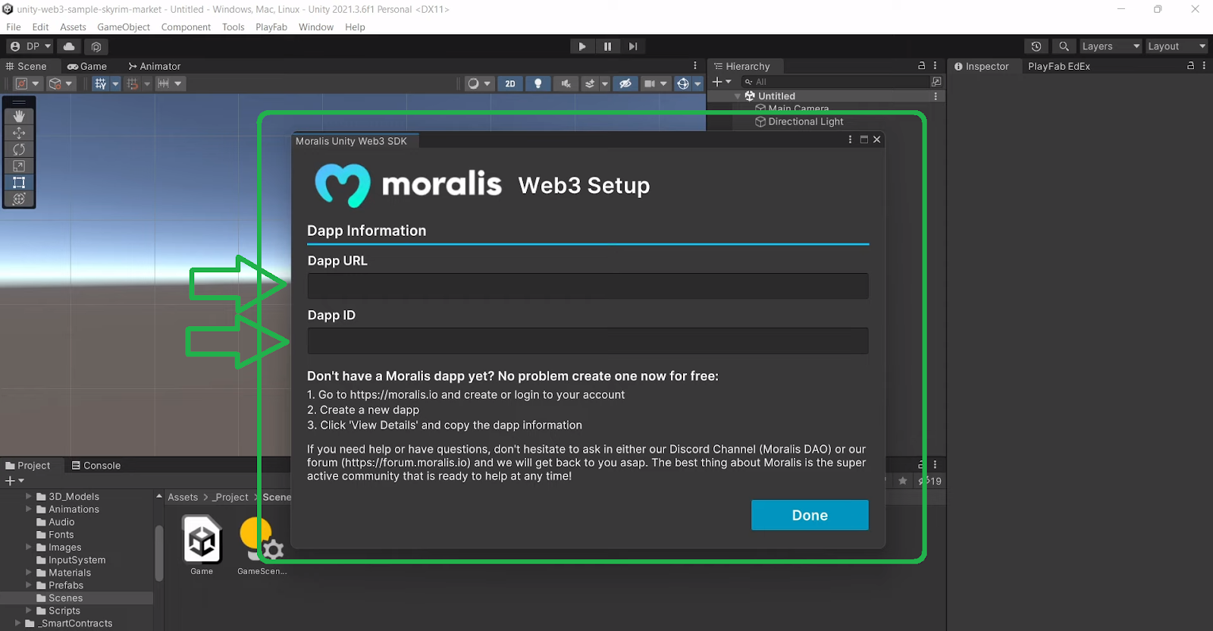Toggle the Inspector panel lock
Image resolution: width=1213 pixels, height=631 pixels.
coord(1191,66)
